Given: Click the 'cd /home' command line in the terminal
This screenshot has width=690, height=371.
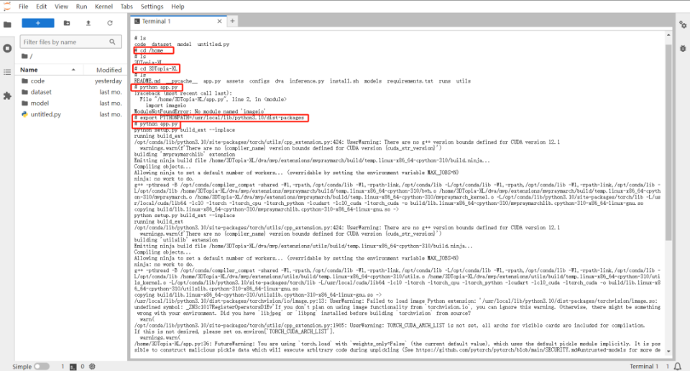Looking at the screenshot, I should pos(154,50).
